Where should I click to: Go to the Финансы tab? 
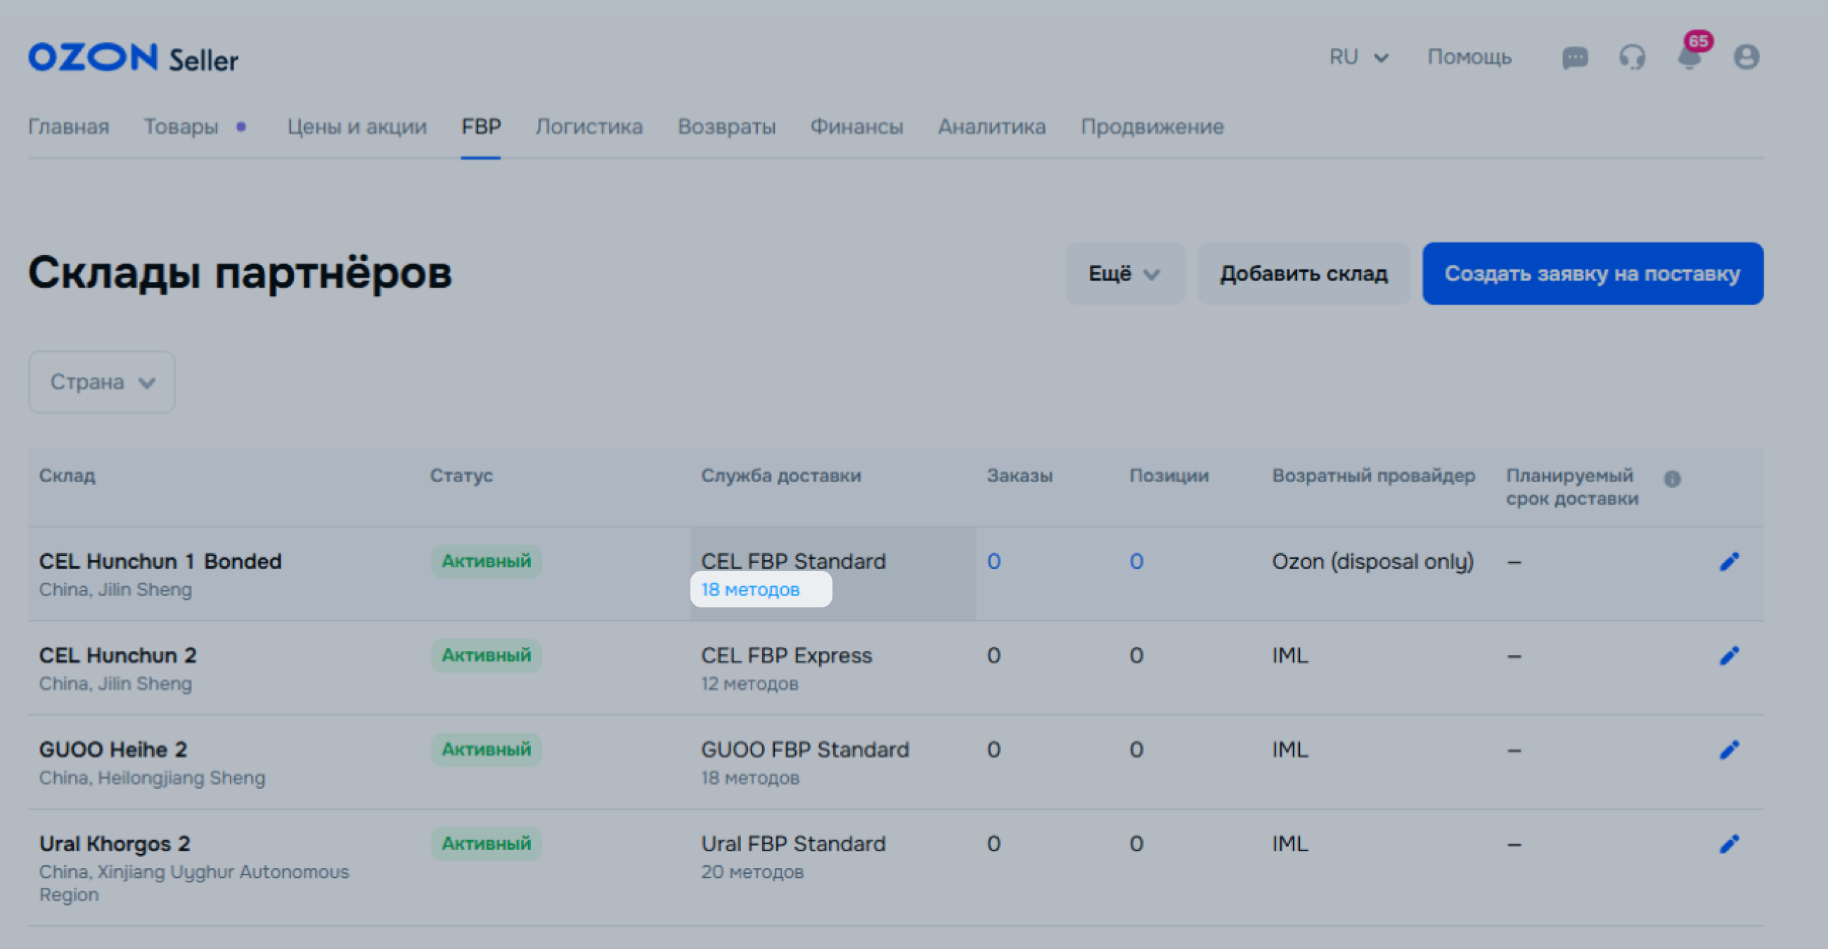pyautogui.click(x=856, y=127)
